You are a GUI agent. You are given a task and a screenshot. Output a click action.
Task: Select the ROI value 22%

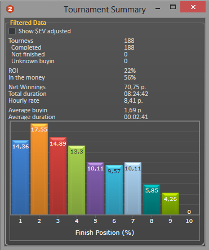130,71
